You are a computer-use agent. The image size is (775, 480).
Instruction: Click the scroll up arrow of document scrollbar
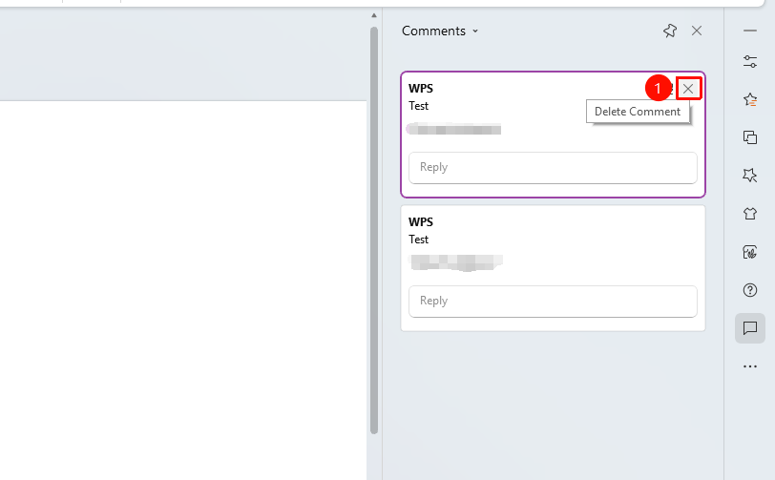click(374, 15)
